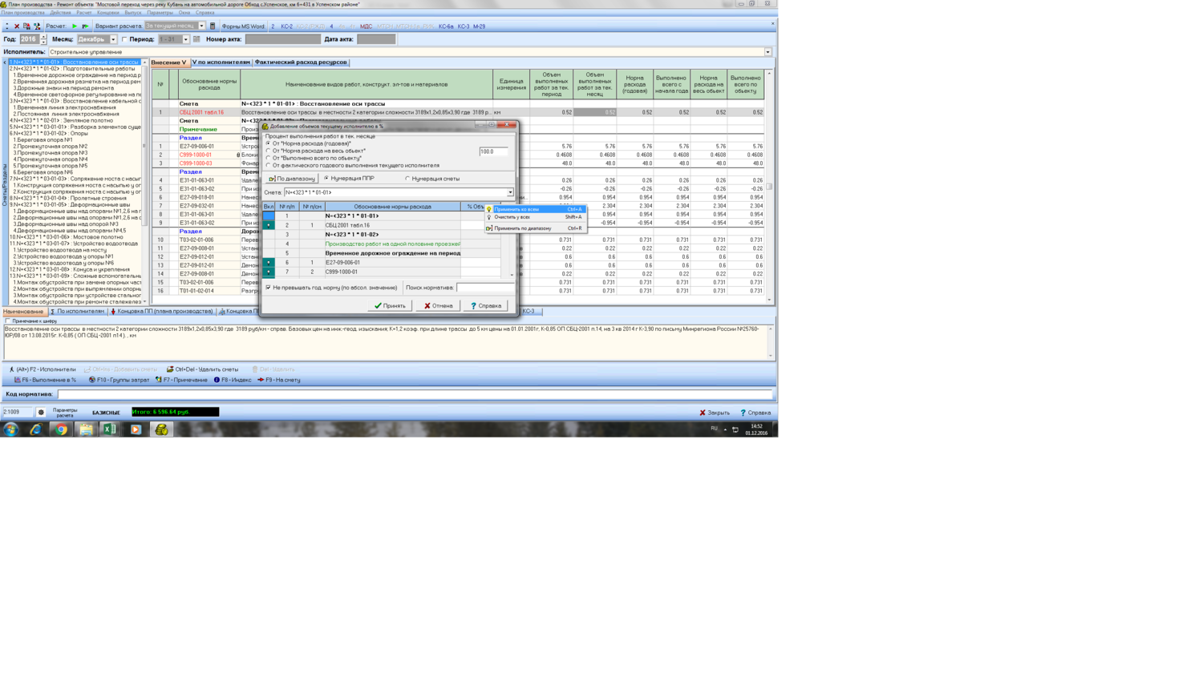The width and height of the screenshot is (1203, 685).
Task: Open the КС-2 Word form
Action: pyautogui.click(x=286, y=26)
